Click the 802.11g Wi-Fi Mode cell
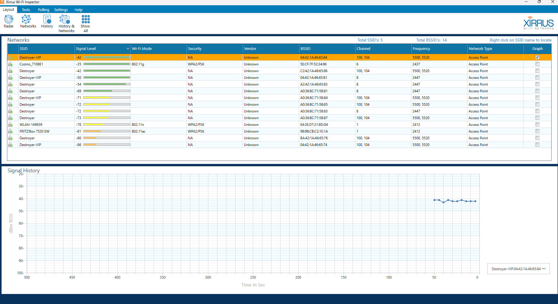This screenshot has height=304, width=558. [158, 64]
